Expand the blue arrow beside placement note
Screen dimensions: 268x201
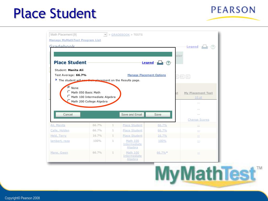(56, 80)
